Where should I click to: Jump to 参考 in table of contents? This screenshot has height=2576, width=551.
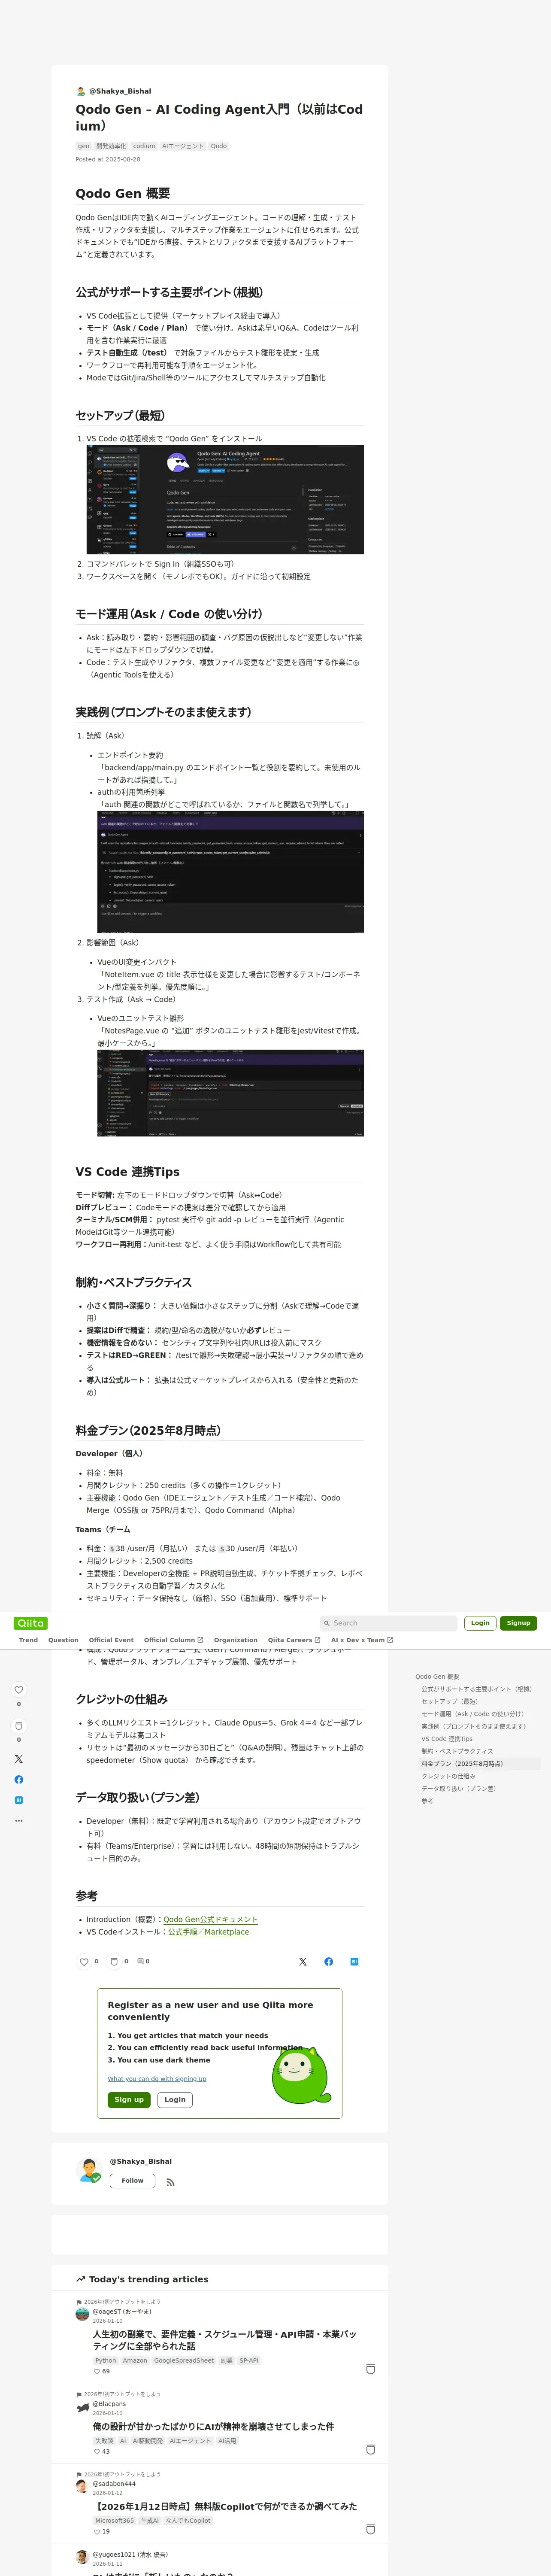[427, 1801]
